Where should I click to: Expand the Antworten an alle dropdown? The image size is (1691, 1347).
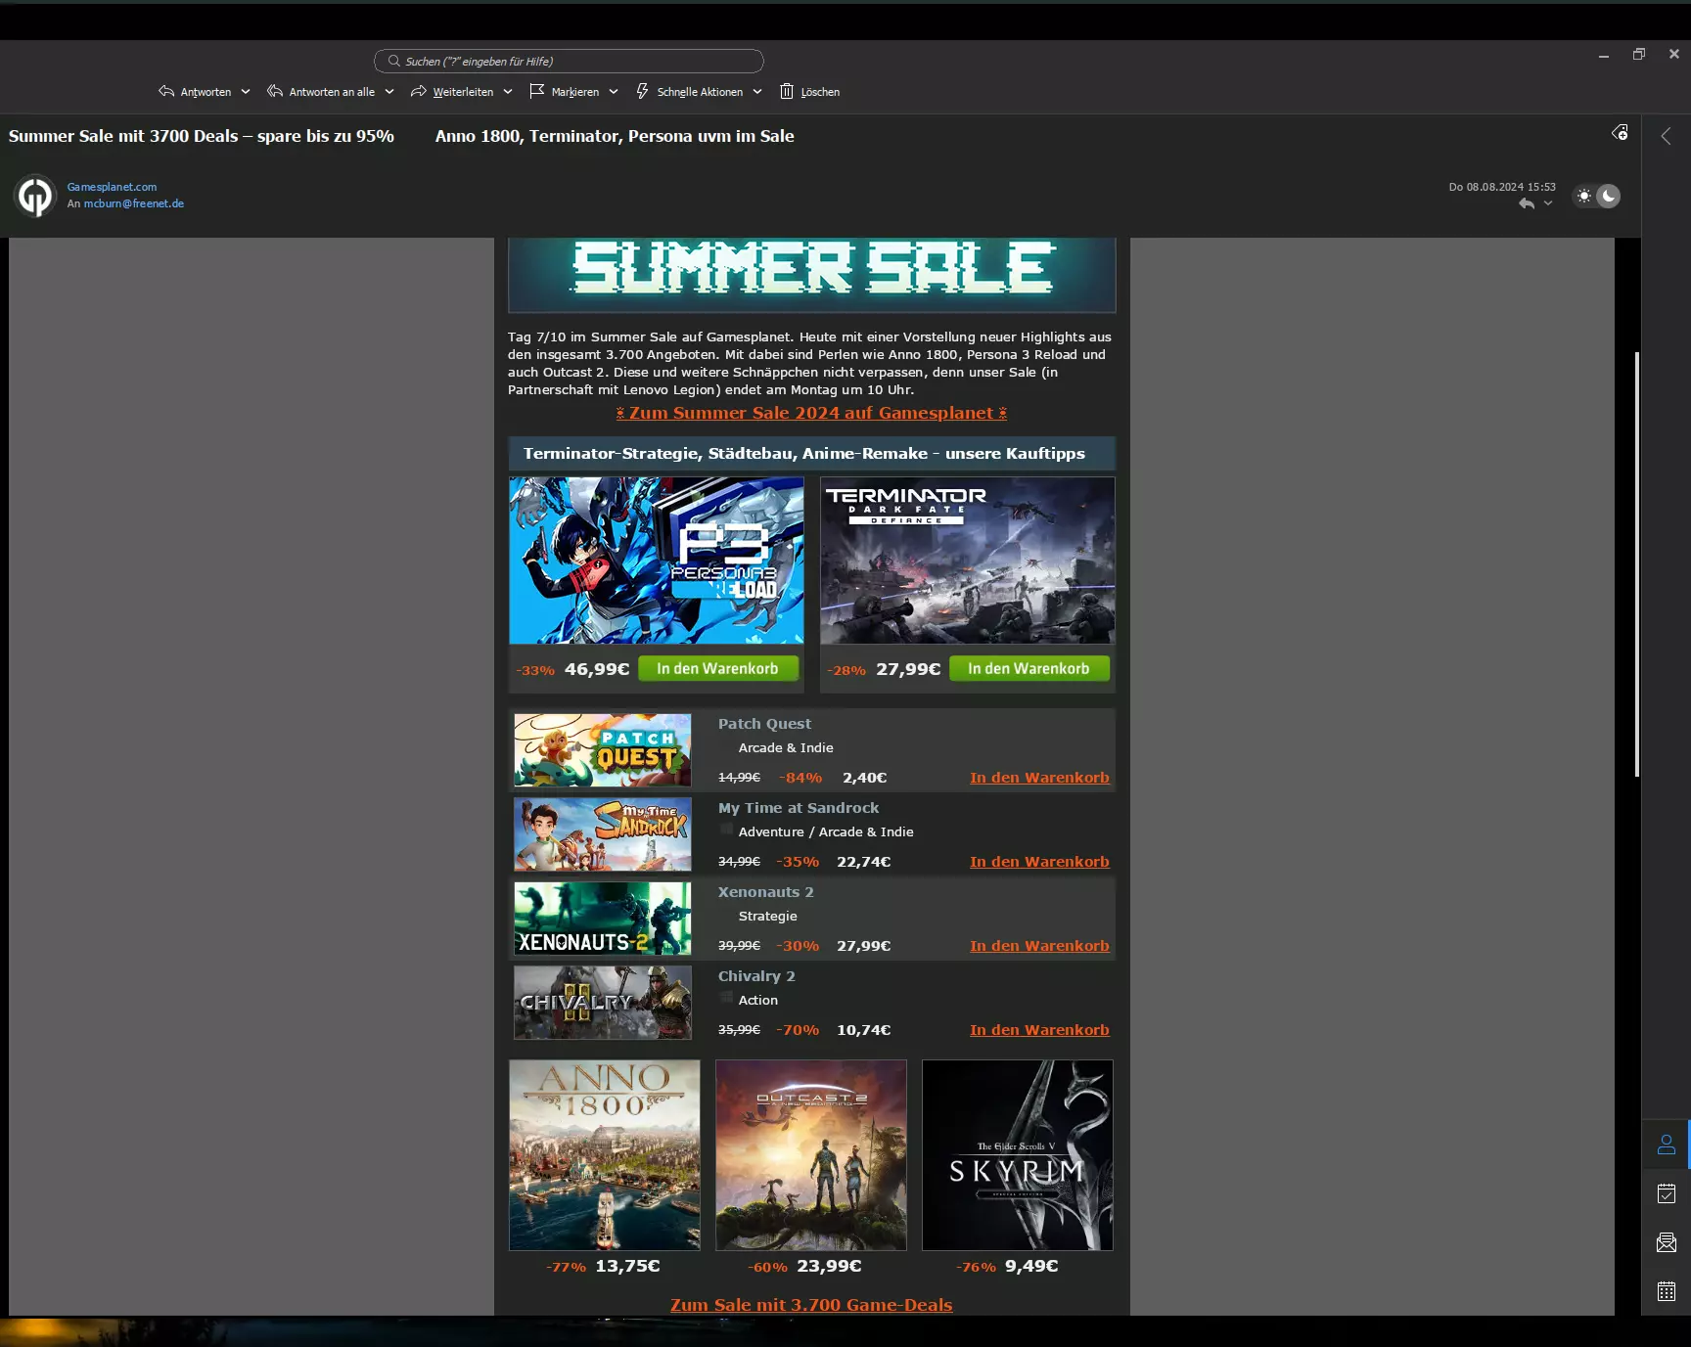(x=389, y=92)
